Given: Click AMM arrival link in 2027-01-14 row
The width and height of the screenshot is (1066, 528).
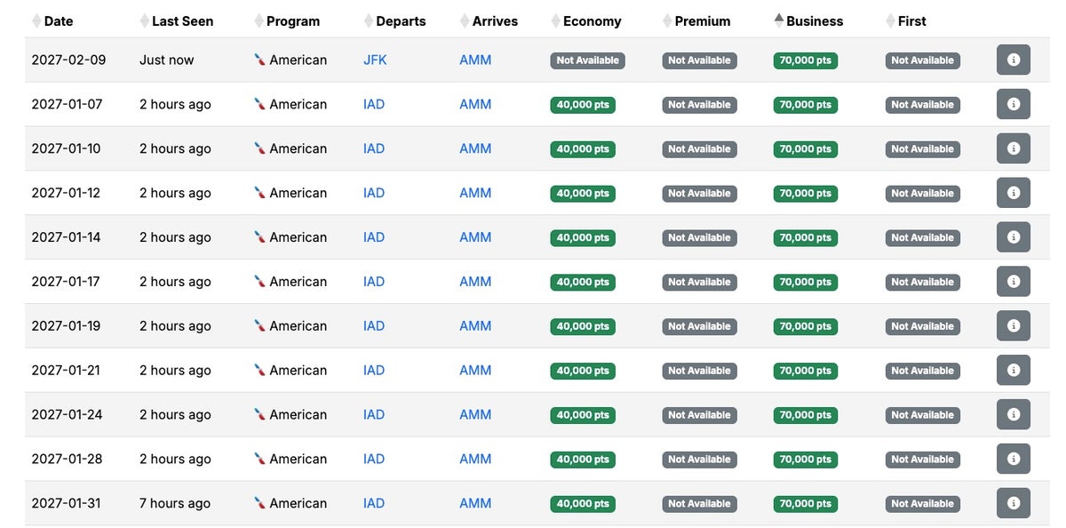Looking at the screenshot, I should click(x=475, y=237).
